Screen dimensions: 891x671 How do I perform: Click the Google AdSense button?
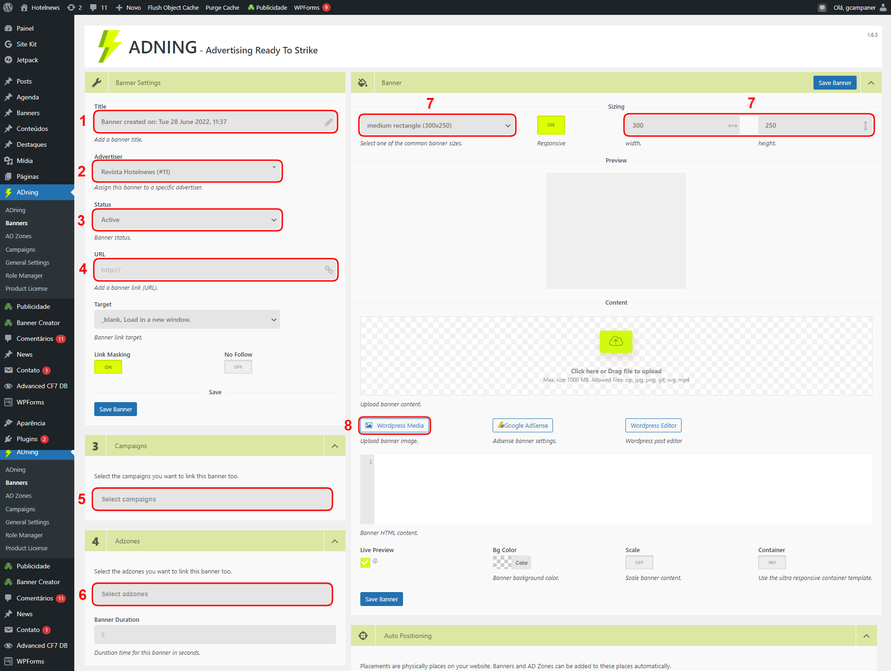tap(523, 426)
